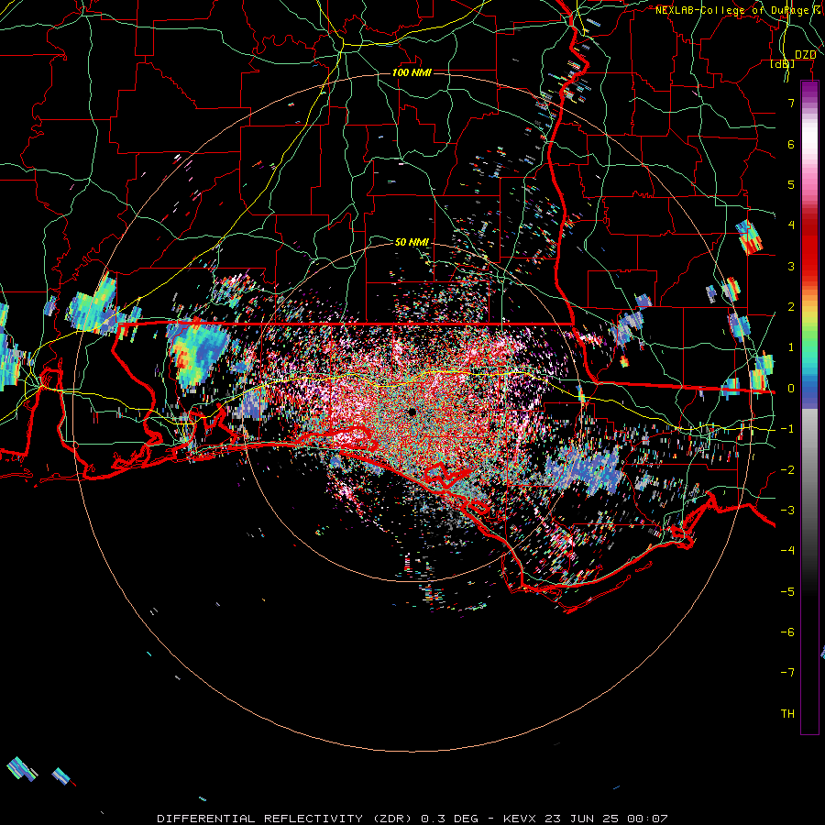Click the "-6" value on the dB scale

tap(787, 632)
